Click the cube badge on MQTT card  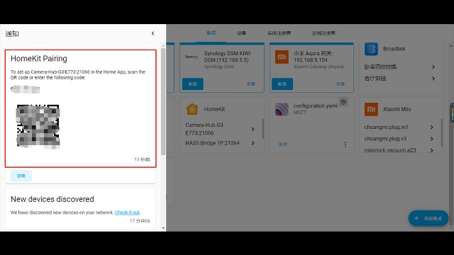343,102
